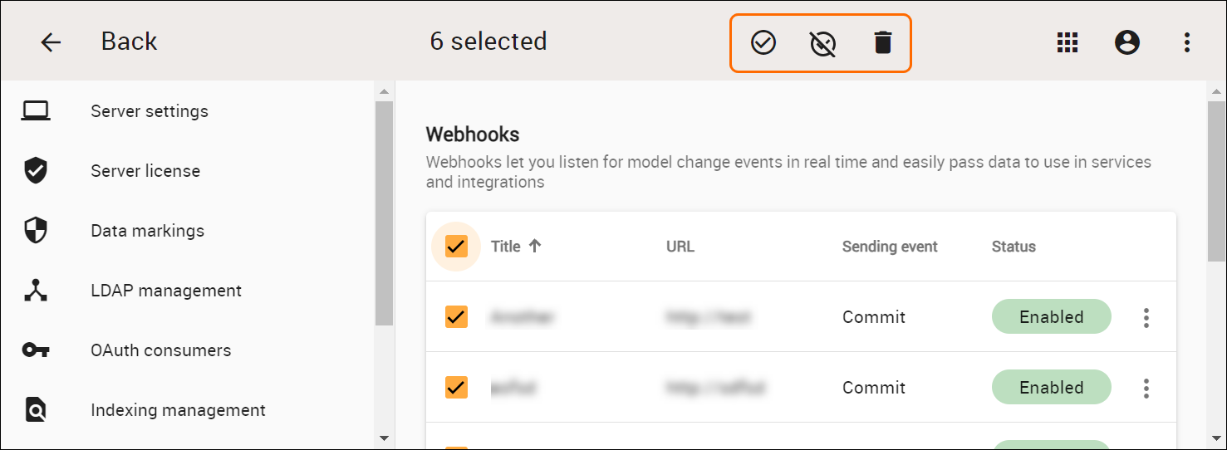
Task: Open the apps grid icon
Action: coord(1067,42)
